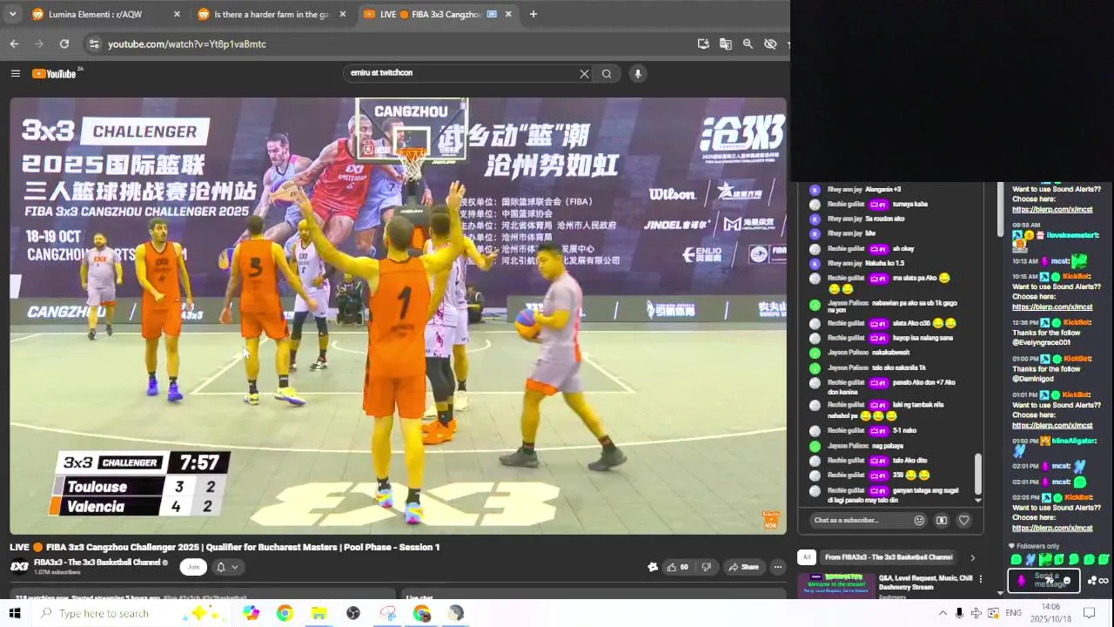Open the translate page icon
The width and height of the screenshot is (1114, 627).
pyautogui.click(x=726, y=44)
